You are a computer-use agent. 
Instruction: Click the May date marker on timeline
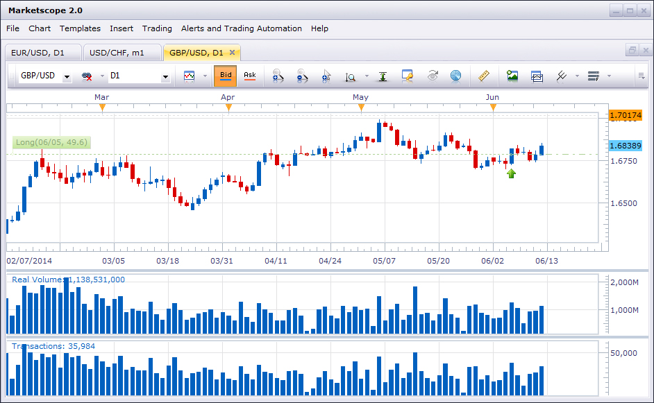click(x=361, y=107)
